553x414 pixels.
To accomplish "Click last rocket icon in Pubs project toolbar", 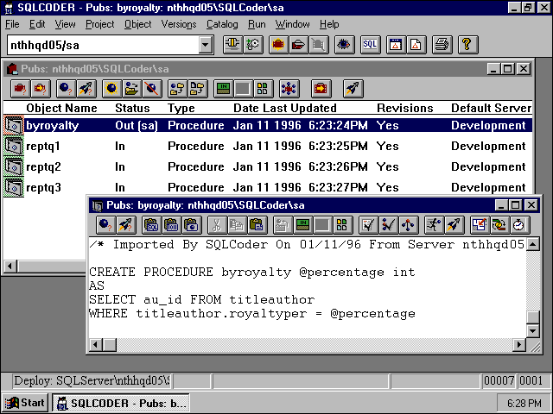I will click(x=353, y=88).
